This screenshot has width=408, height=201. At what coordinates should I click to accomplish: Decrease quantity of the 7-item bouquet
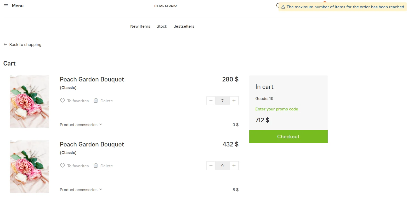(211, 101)
